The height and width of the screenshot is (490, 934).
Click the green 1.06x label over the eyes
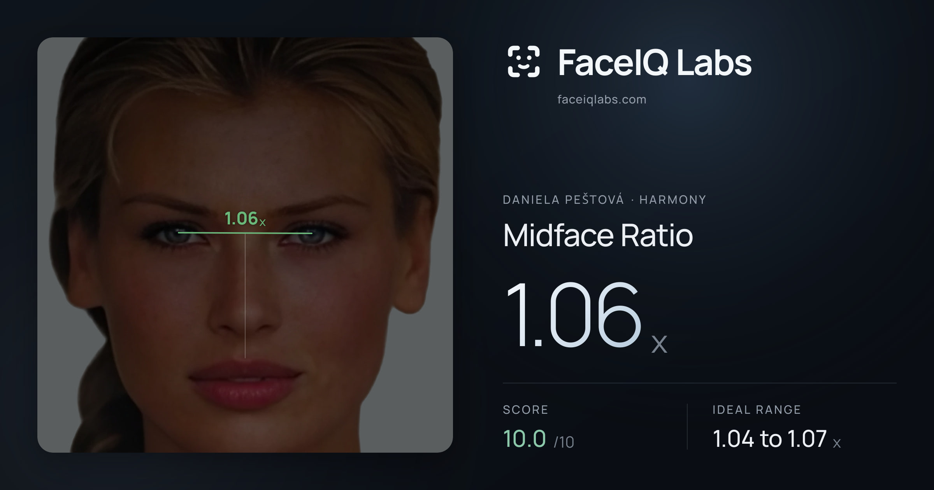[x=245, y=219]
